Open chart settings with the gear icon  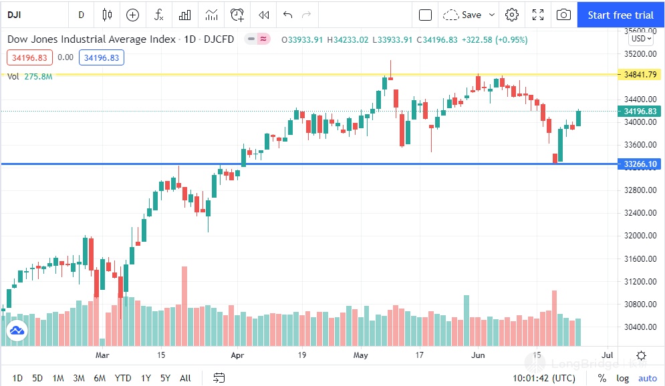coord(512,15)
